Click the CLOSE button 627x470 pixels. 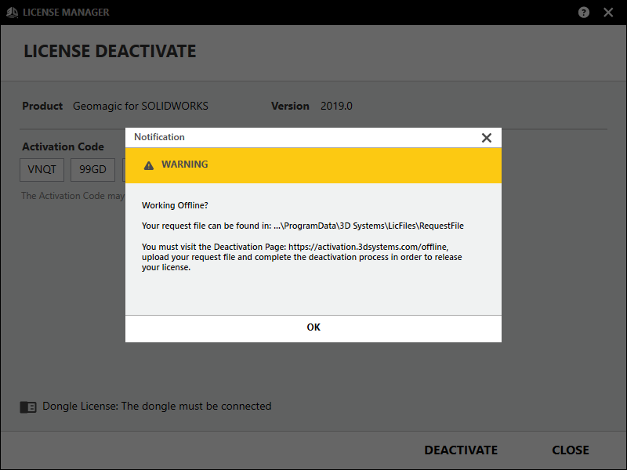[570, 450]
